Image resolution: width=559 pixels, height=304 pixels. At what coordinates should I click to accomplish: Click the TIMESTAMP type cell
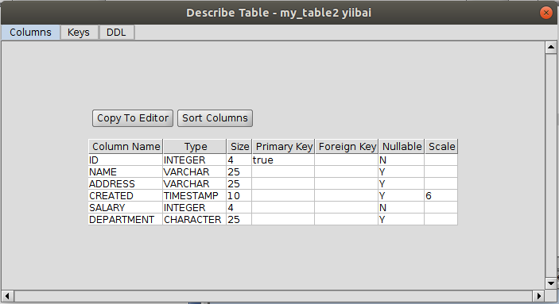[195, 196]
